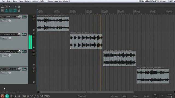Screen dimensions: 175x98
Task: Open the Options menu
Action: click(27, 1)
